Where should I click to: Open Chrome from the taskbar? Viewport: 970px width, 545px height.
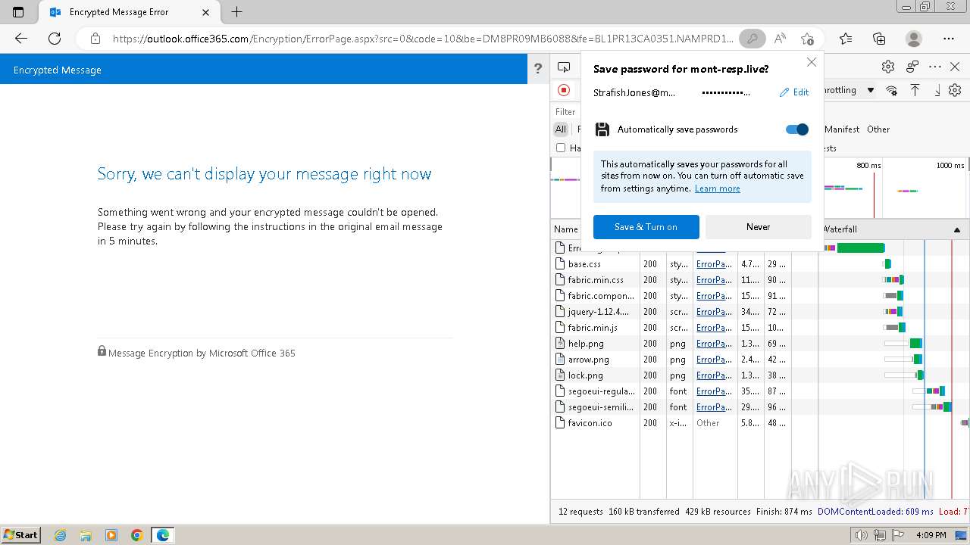[x=137, y=535]
